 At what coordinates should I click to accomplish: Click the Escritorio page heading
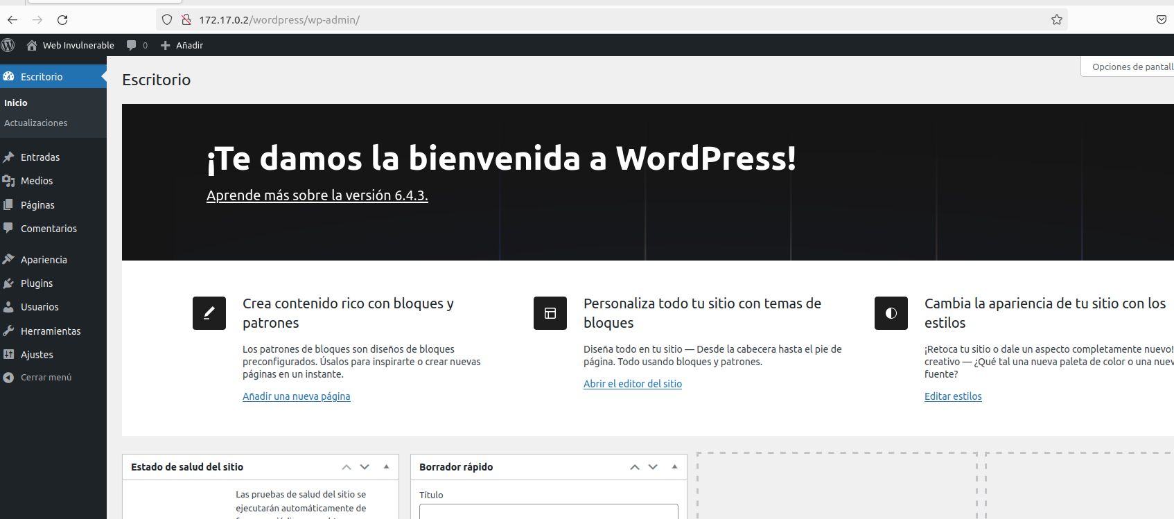tap(157, 80)
